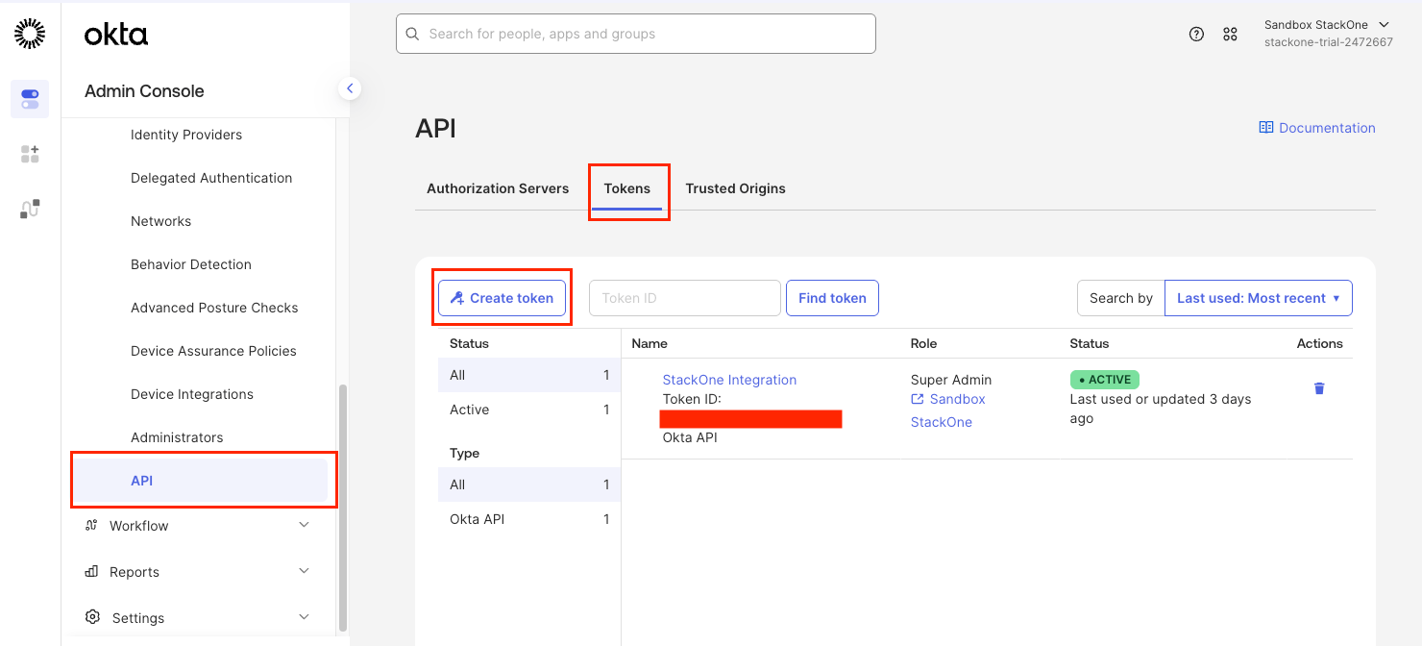This screenshot has width=1422, height=646.
Task: Click the Super Admin role text
Action: coord(951,380)
